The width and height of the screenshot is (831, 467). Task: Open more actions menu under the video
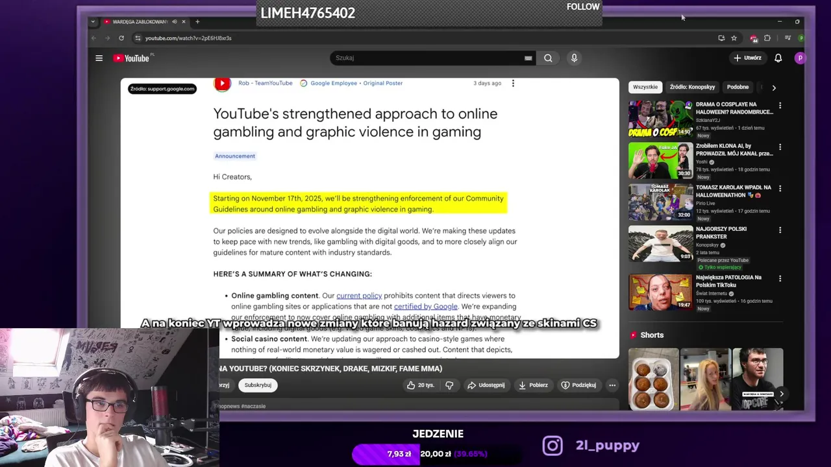(612, 385)
